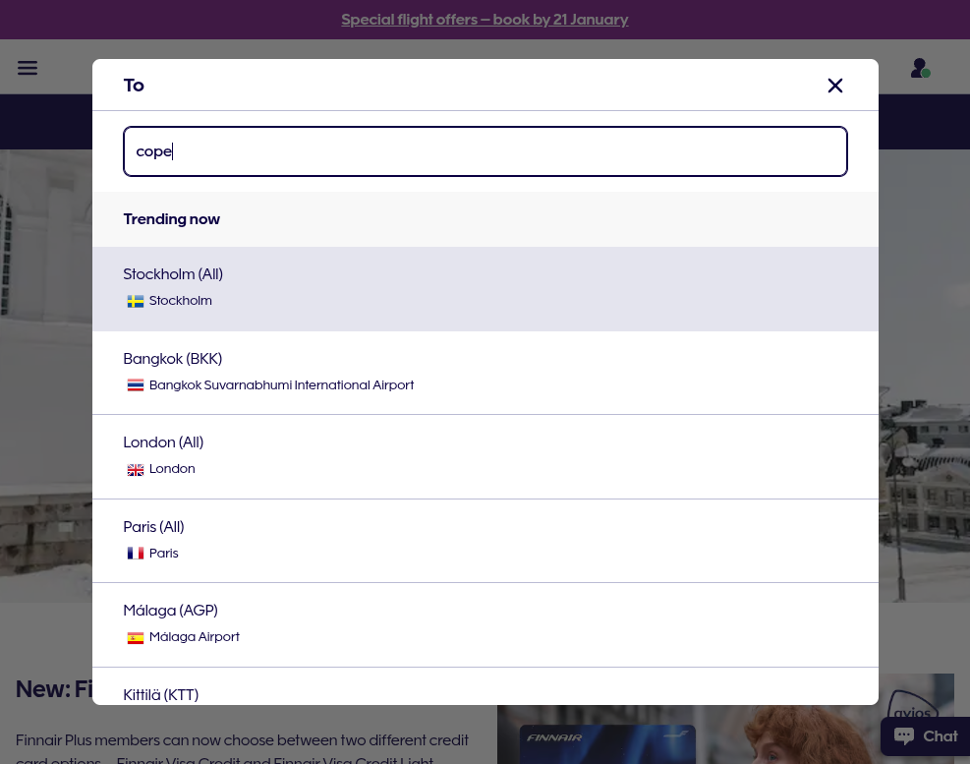Open the hamburger main menu
970x764 pixels.
point(28,68)
